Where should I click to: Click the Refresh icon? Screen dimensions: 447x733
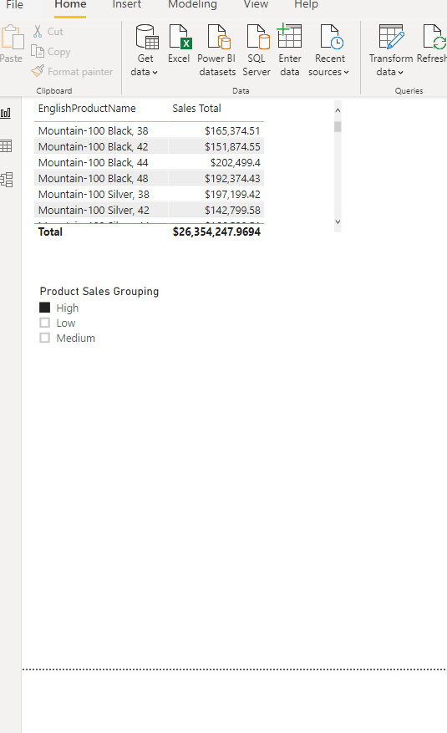[x=434, y=37]
